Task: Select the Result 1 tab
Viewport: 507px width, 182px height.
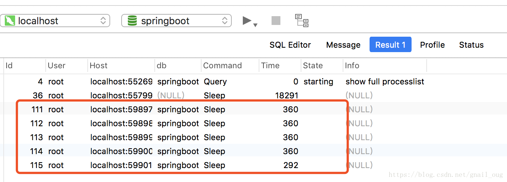Action: pos(391,45)
